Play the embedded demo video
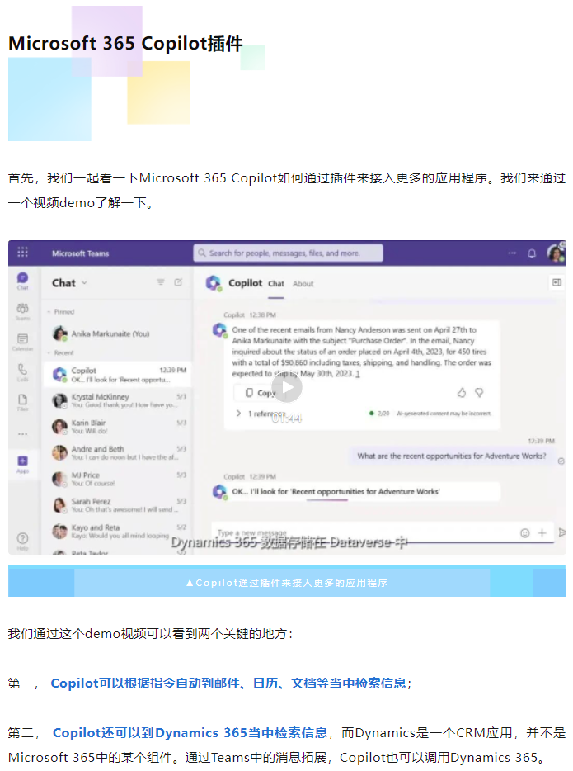 287,388
